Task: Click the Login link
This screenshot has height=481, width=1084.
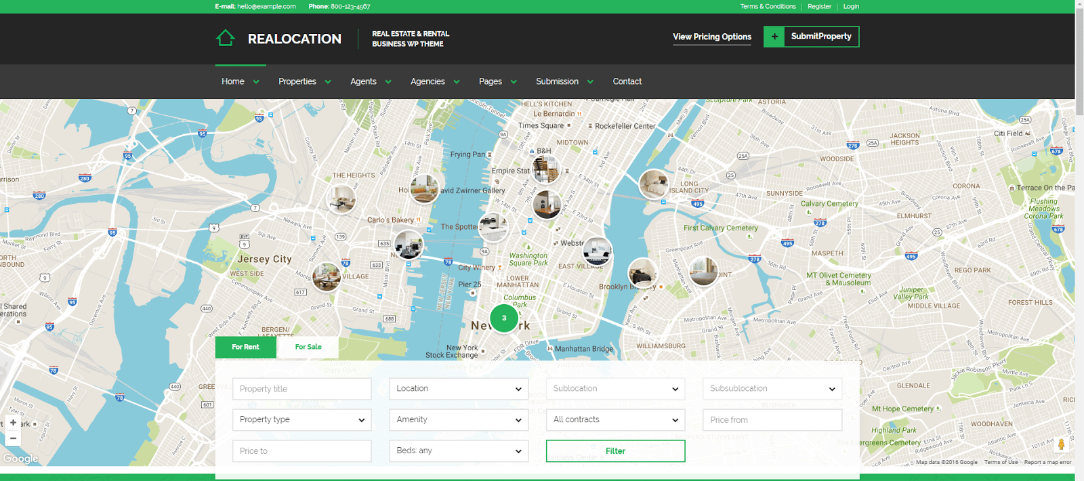Action: [851, 6]
